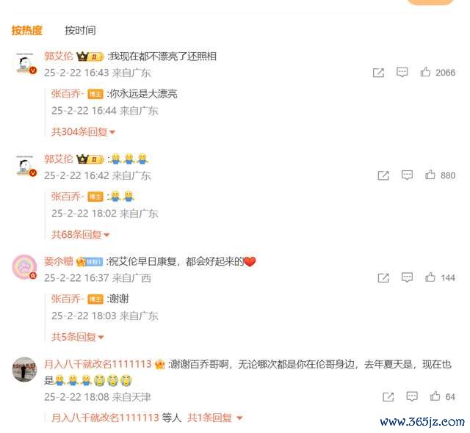Reply to '祝艾伦早日康复' comment
The height and width of the screenshot is (433, 470).
(x=407, y=277)
